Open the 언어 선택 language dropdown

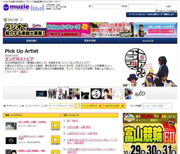tap(13, 20)
